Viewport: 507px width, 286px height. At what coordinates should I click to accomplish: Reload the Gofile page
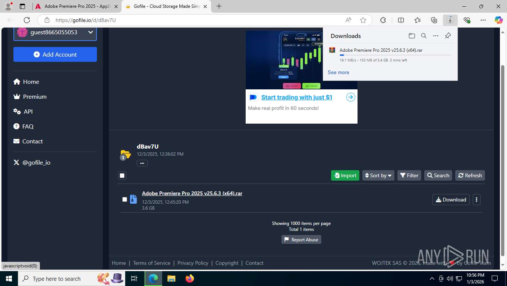[27, 20]
